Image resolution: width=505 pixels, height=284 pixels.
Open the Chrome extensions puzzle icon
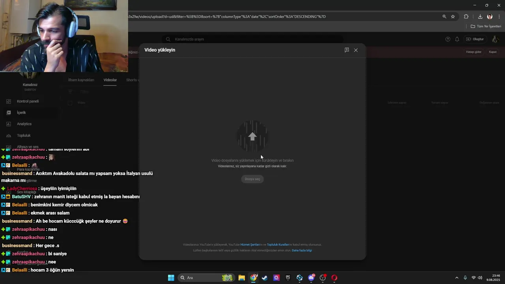click(x=466, y=17)
